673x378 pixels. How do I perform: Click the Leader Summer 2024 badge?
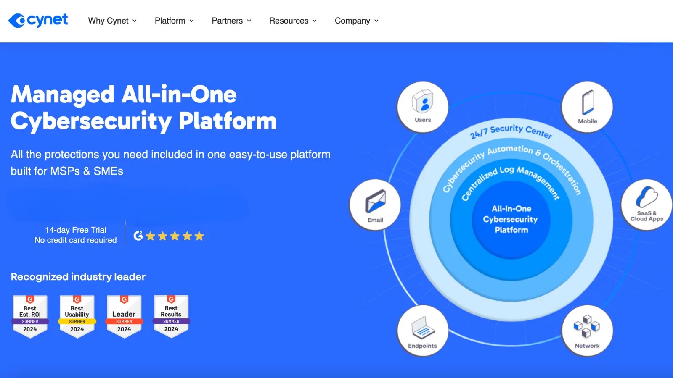click(124, 316)
